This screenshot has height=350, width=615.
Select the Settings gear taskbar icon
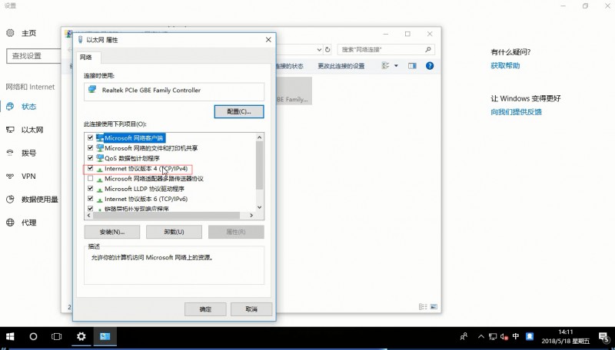(81, 336)
